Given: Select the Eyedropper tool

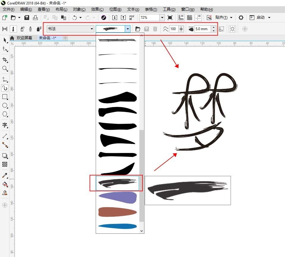Looking at the screenshot, I should coord(5,175).
